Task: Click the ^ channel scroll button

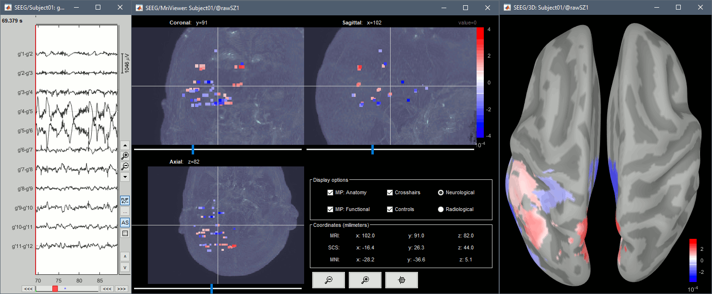Action: (125, 256)
